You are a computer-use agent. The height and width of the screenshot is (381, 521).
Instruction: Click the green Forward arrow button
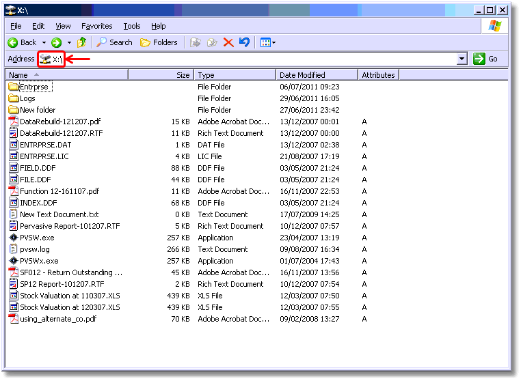pos(57,42)
